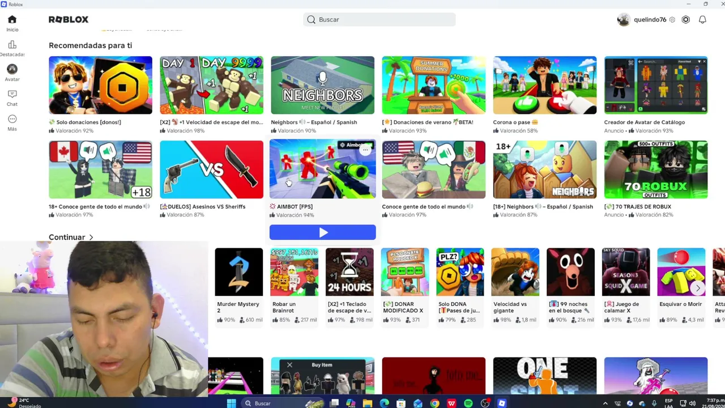Show next games with the Continuar carousel arrow
Viewport: 725px width, 408px height.
pos(698,288)
